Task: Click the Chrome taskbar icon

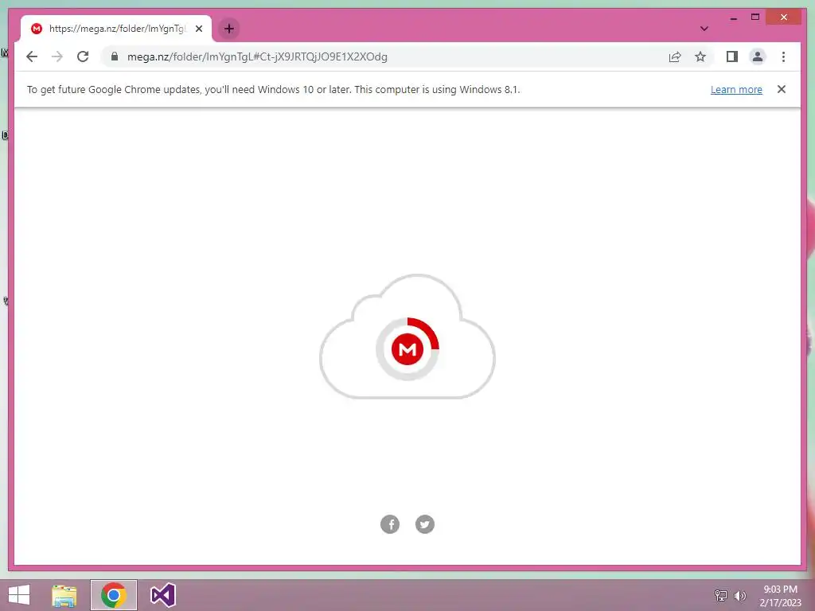Action: pyautogui.click(x=114, y=595)
